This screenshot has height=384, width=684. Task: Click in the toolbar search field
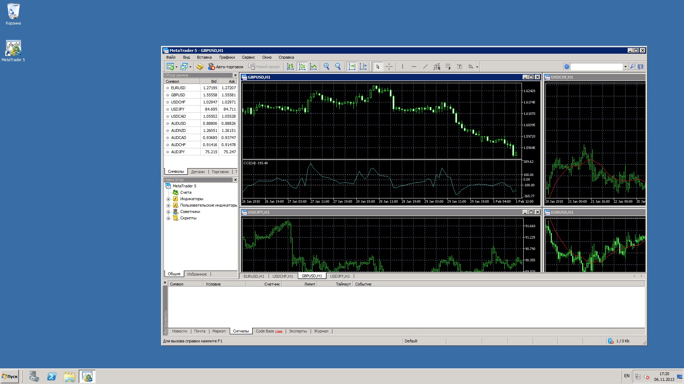click(597, 66)
